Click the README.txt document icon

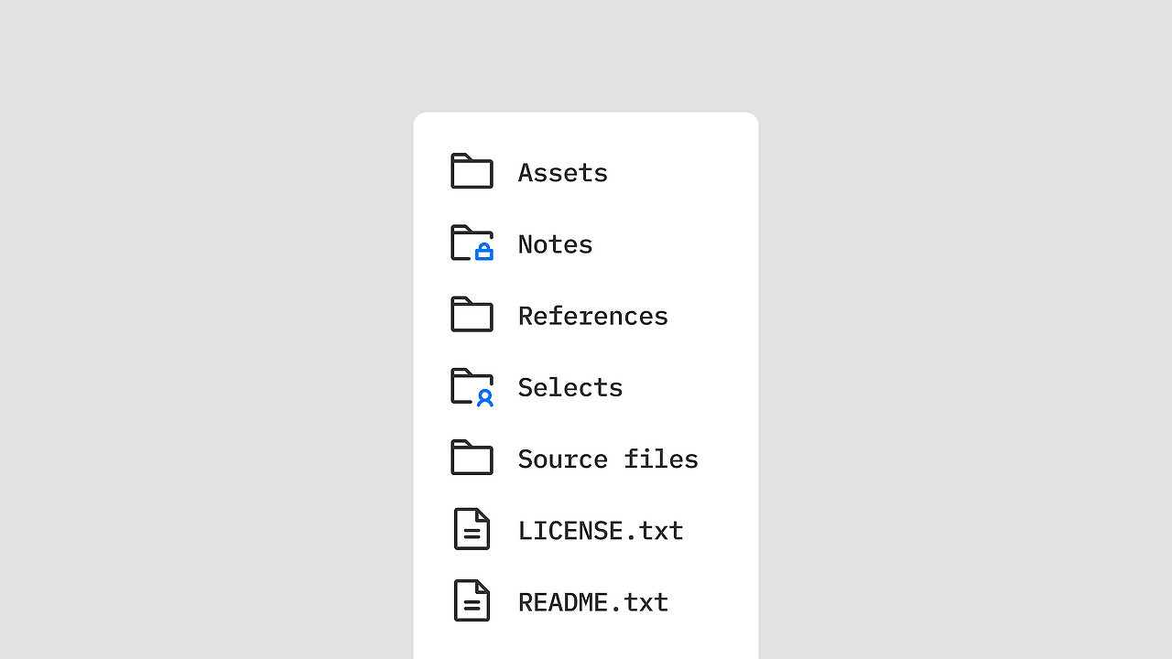pyautogui.click(x=472, y=600)
